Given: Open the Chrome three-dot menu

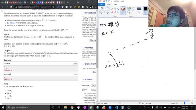Looking at the screenshot, I should coord(95,7).
